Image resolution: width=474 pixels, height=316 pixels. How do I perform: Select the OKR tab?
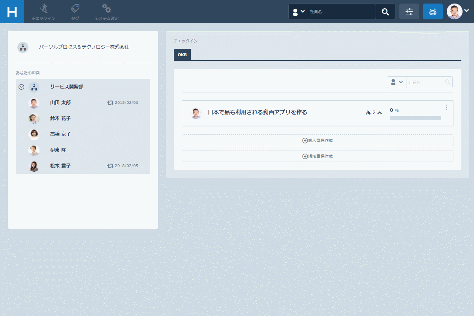(x=182, y=55)
